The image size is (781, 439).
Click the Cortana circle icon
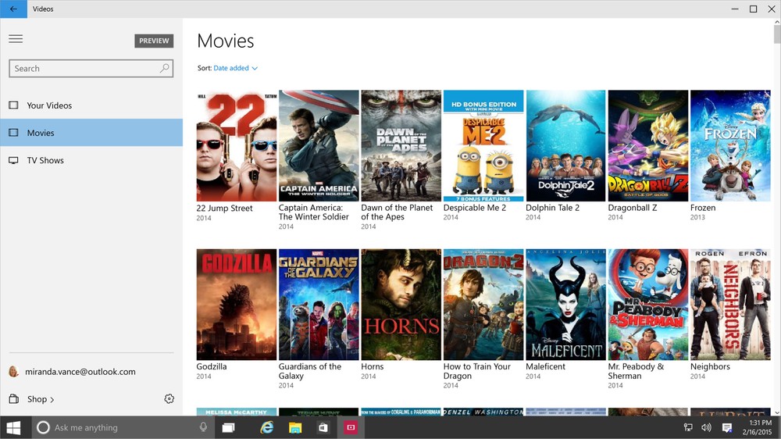pos(43,427)
